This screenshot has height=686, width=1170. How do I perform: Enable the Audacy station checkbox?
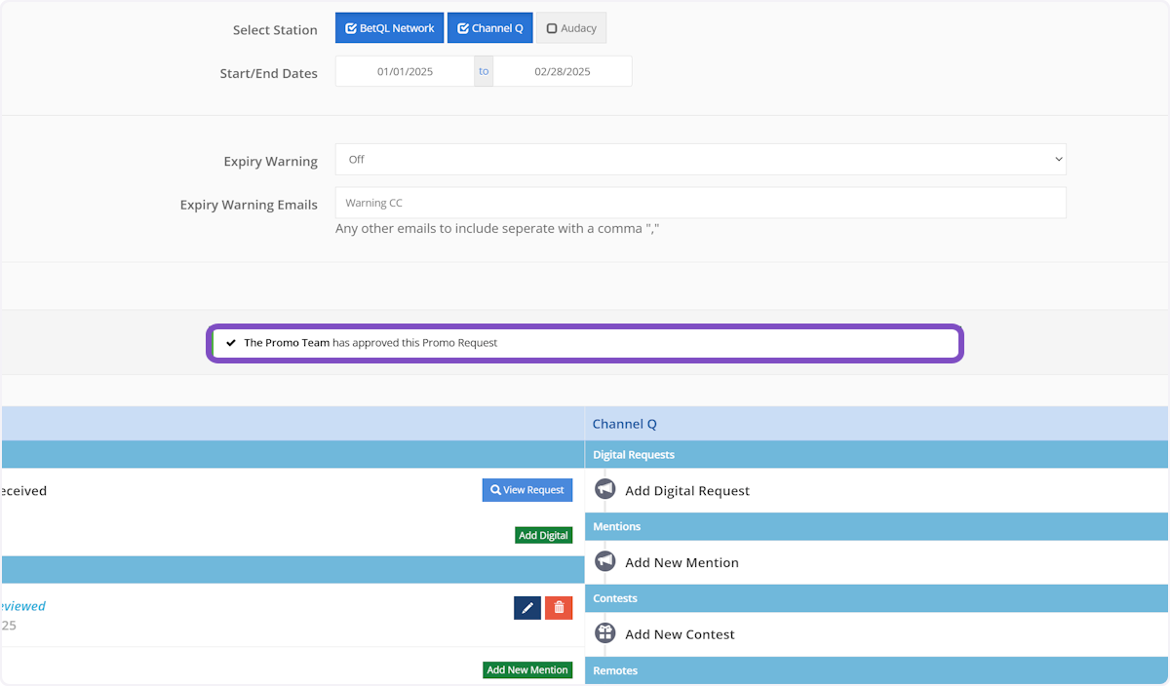click(x=571, y=28)
